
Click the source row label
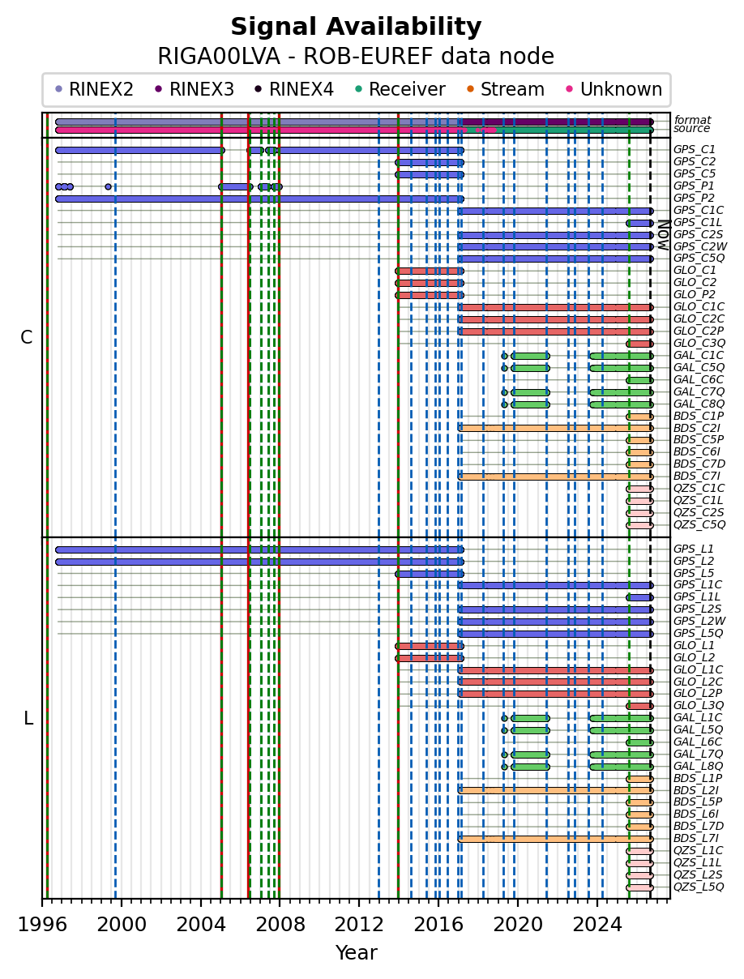click(x=692, y=129)
